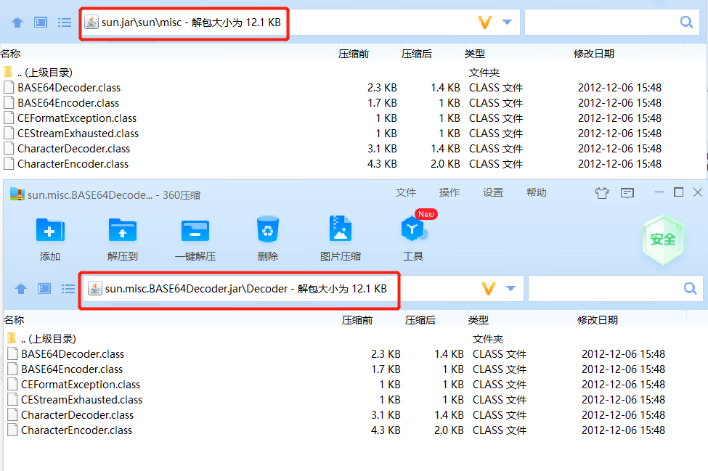Select BASE64Encoder.class in sun.jar window
The width and height of the screenshot is (708, 471).
pos(68,103)
